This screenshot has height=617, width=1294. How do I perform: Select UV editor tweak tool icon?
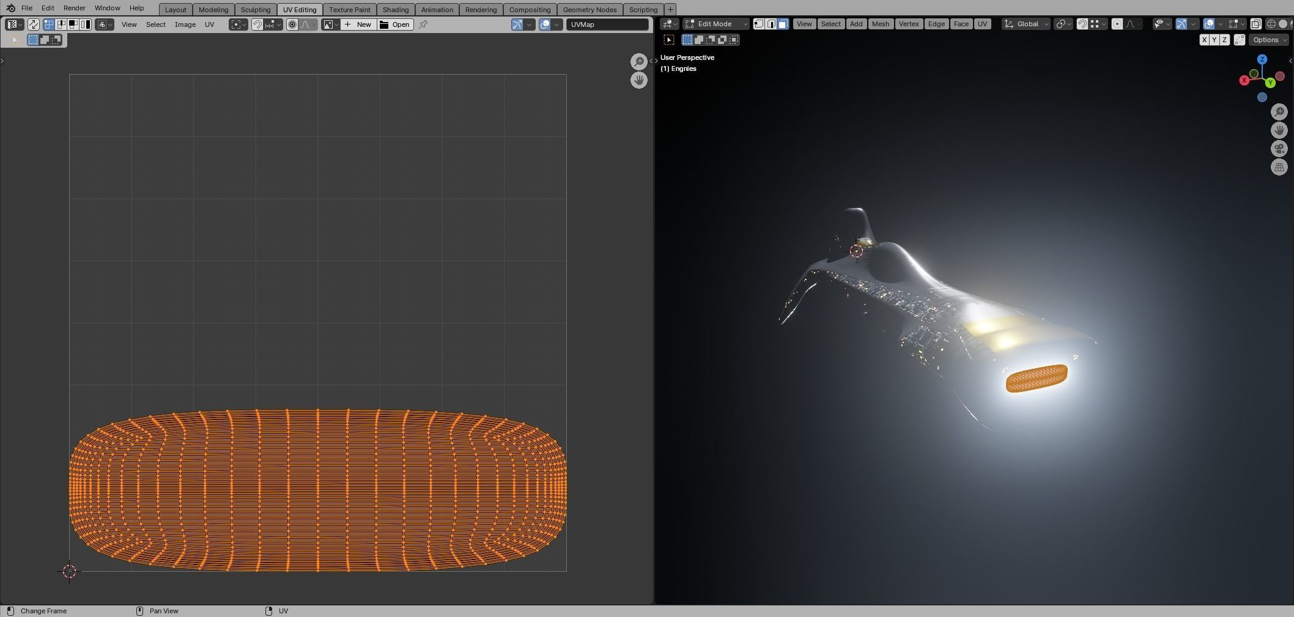point(15,40)
